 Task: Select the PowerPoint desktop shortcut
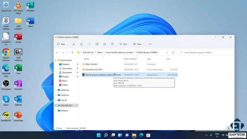pos(18,116)
